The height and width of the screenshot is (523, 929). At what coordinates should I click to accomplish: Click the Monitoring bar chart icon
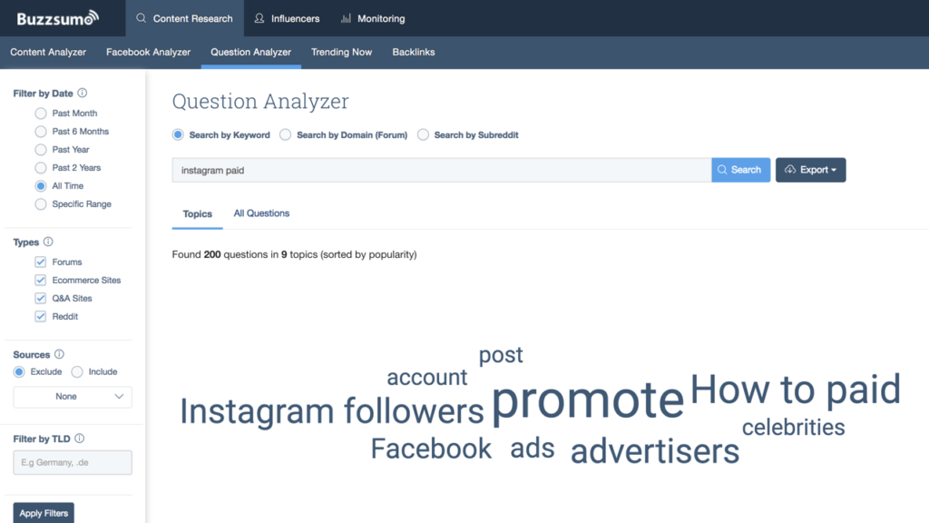point(346,18)
